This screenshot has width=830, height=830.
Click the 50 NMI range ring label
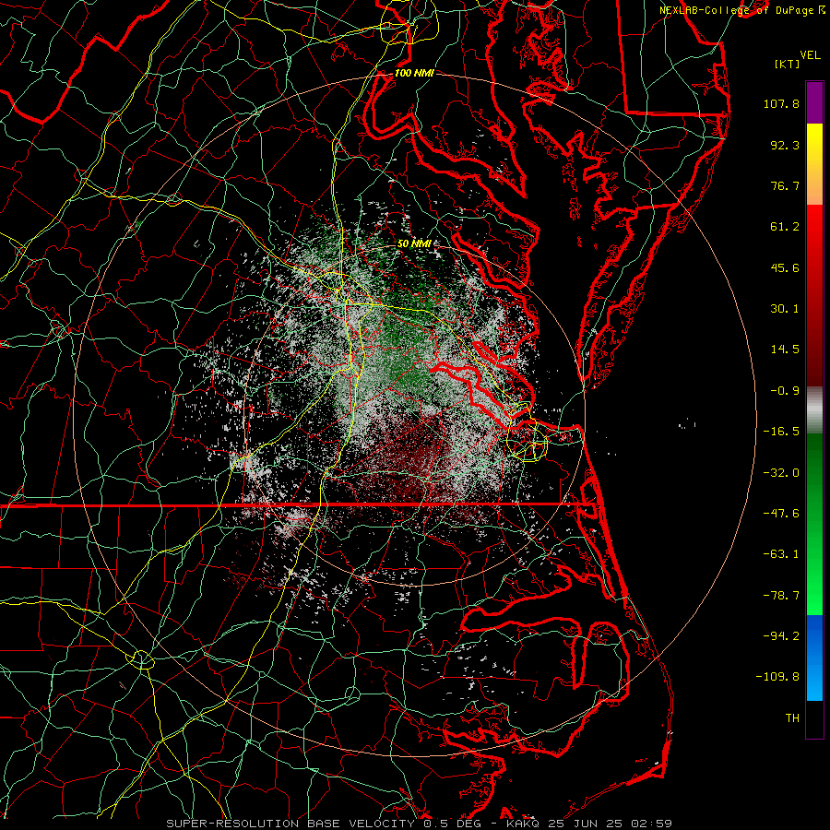coord(414,243)
